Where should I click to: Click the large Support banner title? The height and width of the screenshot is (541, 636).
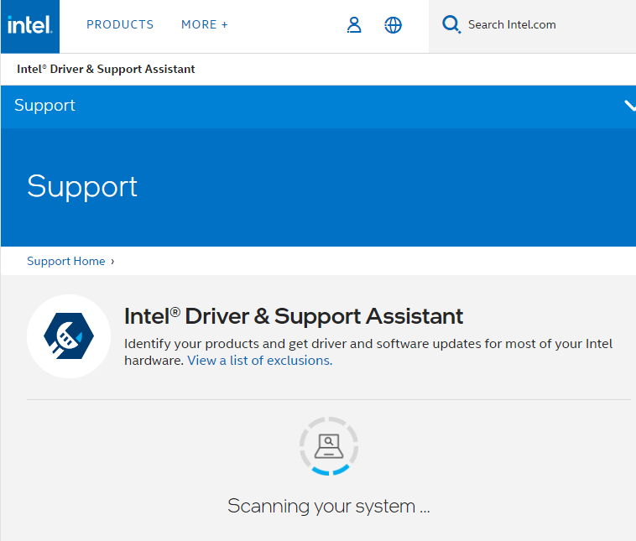click(x=82, y=187)
